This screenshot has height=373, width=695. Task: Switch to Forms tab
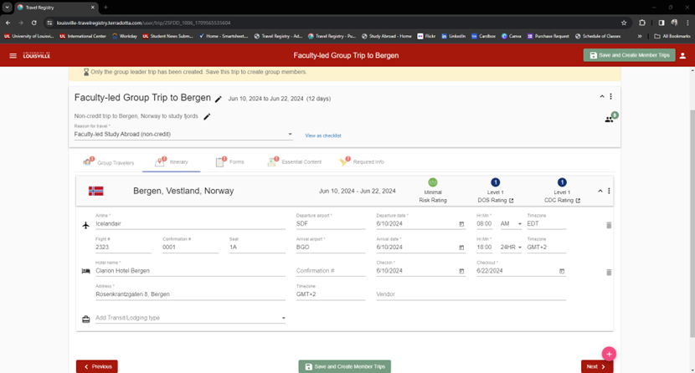pyautogui.click(x=229, y=162)
